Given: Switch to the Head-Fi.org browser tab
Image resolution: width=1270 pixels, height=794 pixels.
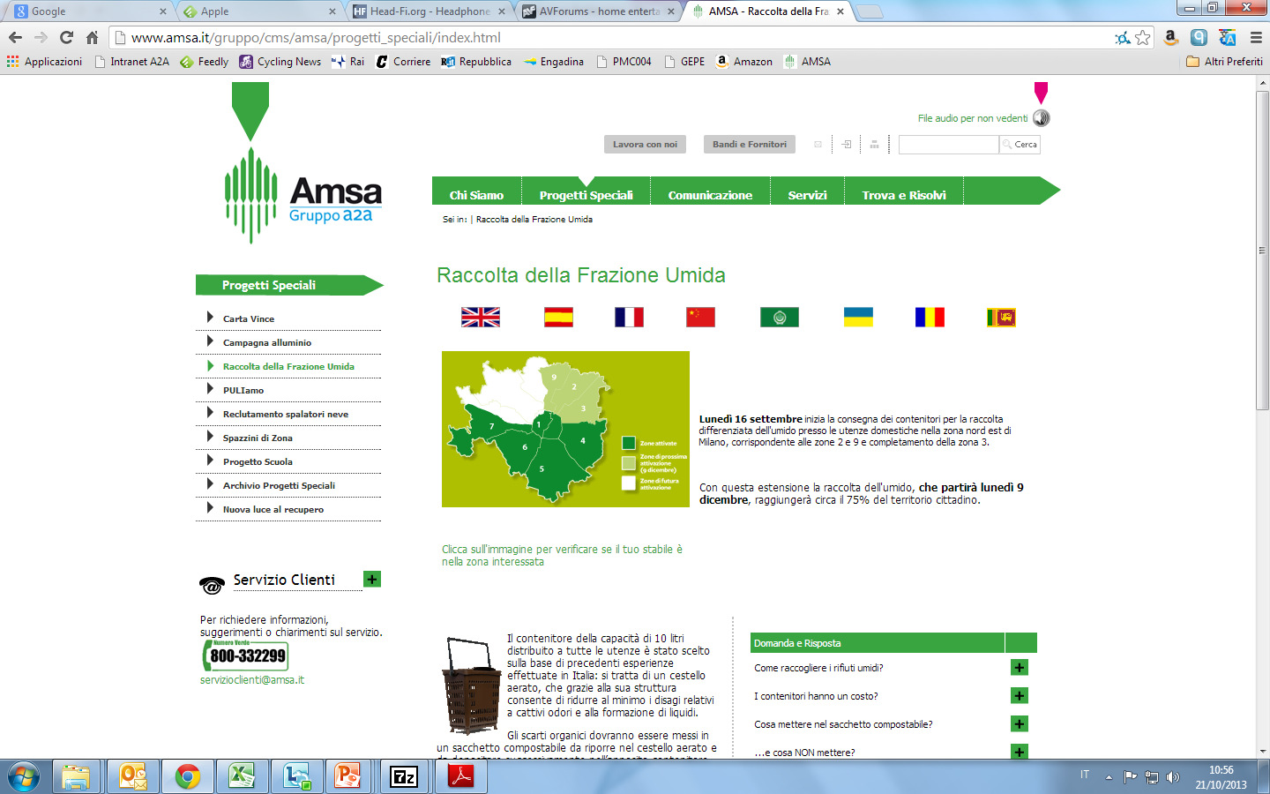Looking at the screenshot, I should coord(430,11).
